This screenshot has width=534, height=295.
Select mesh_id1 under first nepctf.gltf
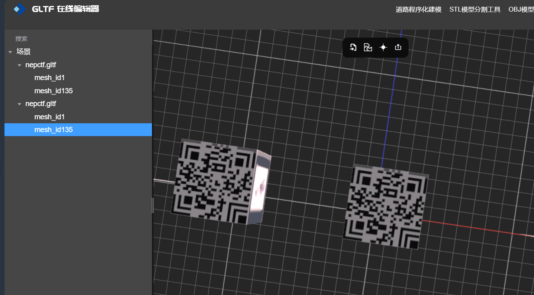point(78,78)
